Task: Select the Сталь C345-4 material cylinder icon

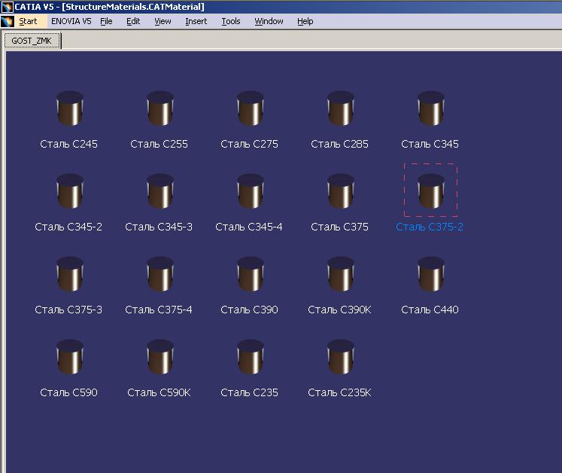Action: (x=251, y=191)
